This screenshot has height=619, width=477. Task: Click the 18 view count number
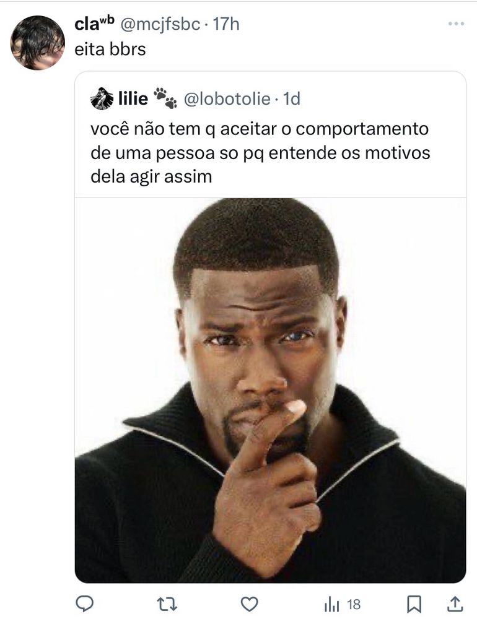point(354,604)
